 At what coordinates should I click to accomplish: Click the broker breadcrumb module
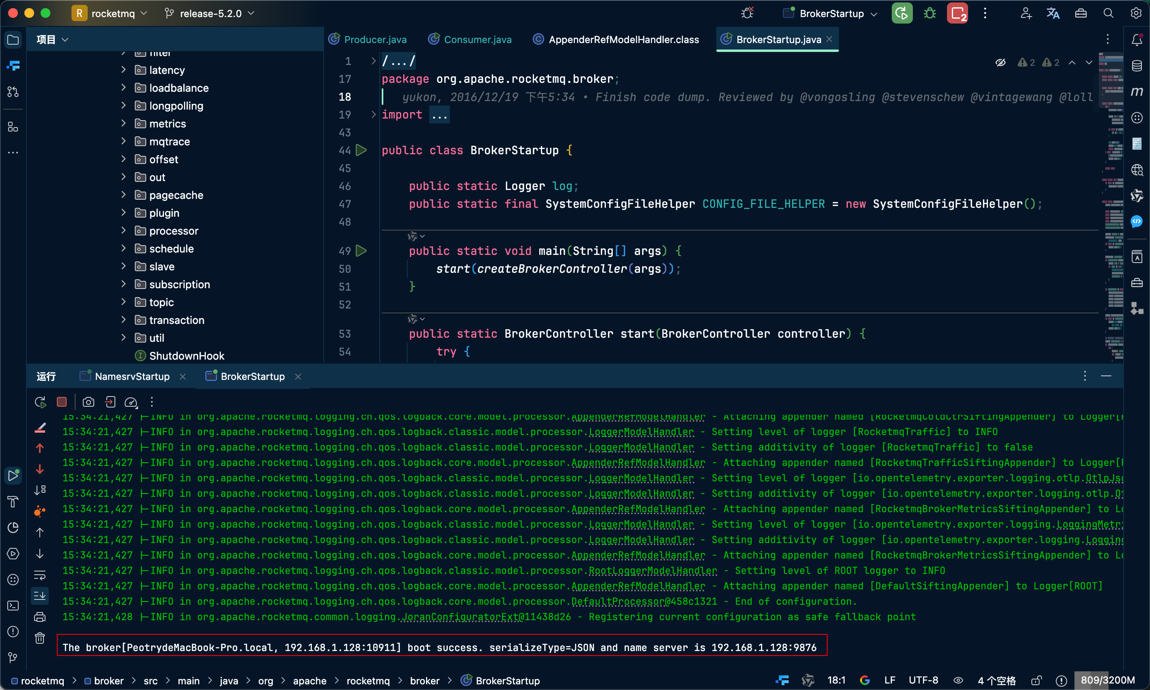pos(104,681)
